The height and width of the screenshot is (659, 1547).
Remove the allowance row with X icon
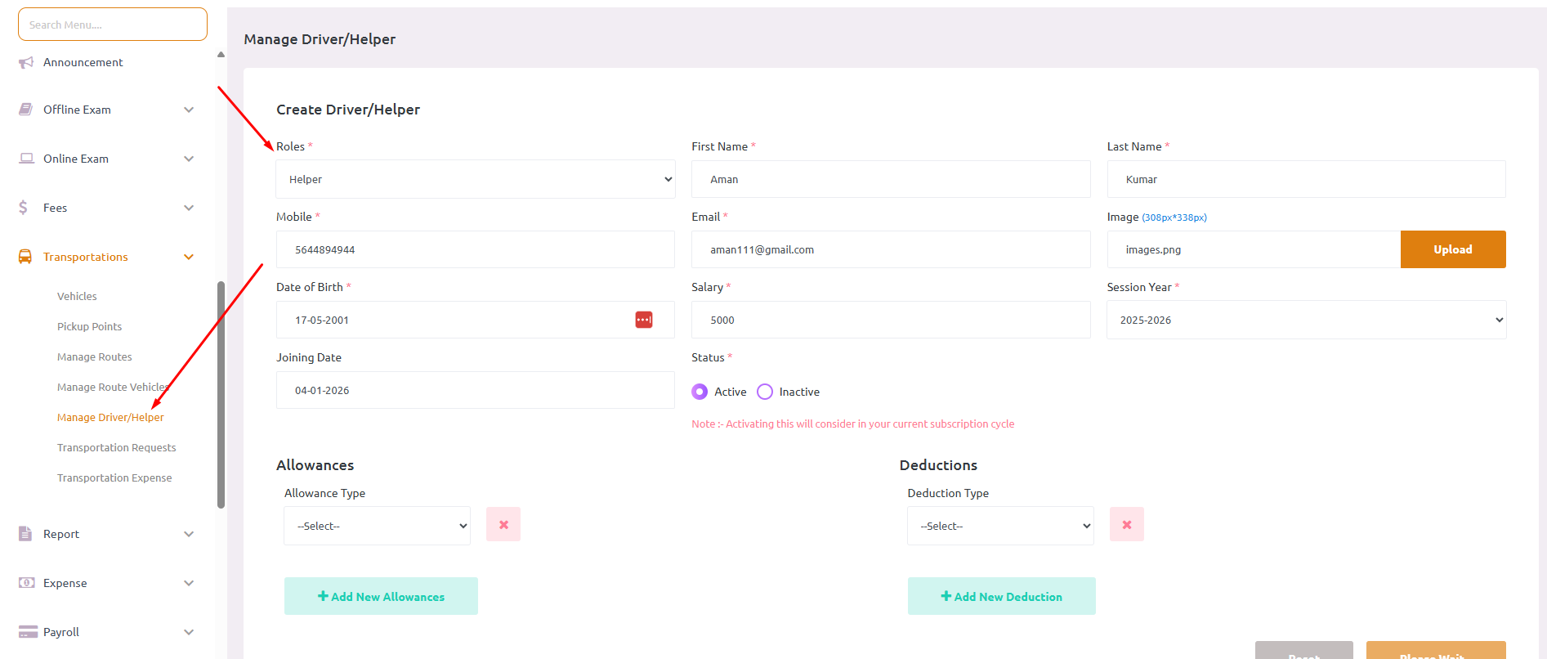[x=503, y=525]
